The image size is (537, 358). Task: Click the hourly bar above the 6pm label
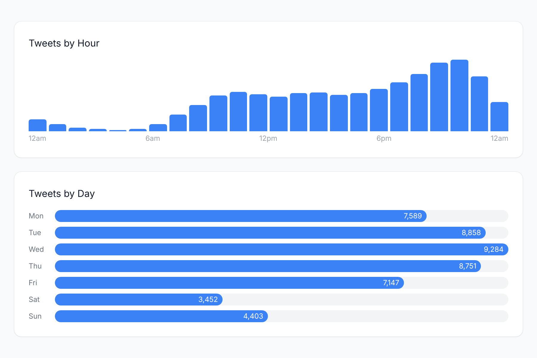coord(379,110)
